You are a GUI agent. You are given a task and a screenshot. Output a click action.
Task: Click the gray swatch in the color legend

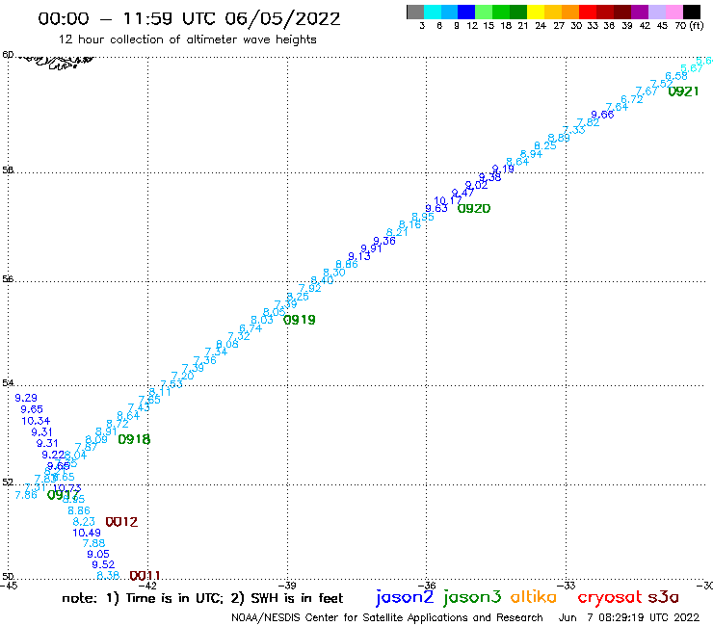415,12
